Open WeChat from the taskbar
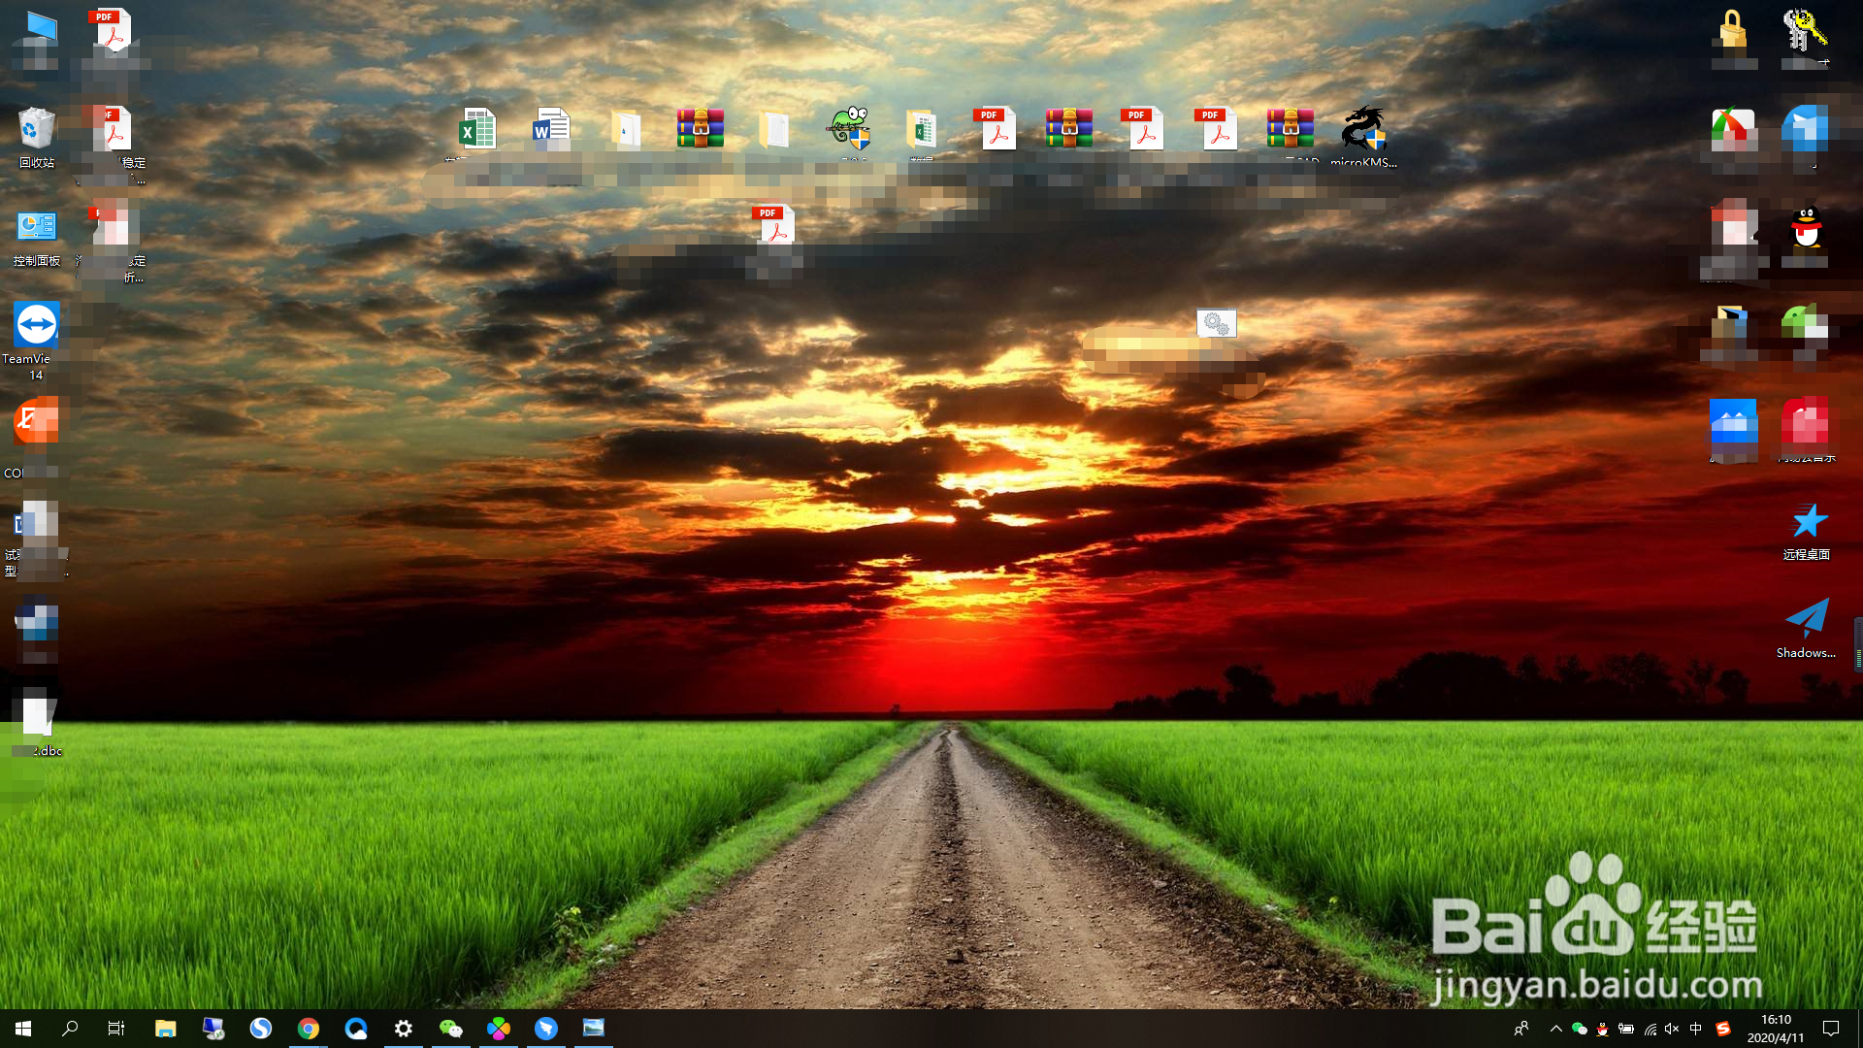This screenshot has height=1048, width=1863. [451, 1029]
